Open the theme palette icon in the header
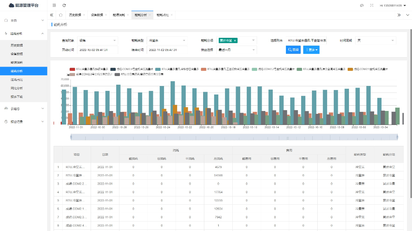Viewport: 412px width, 231px height. (x=362, y=5)
